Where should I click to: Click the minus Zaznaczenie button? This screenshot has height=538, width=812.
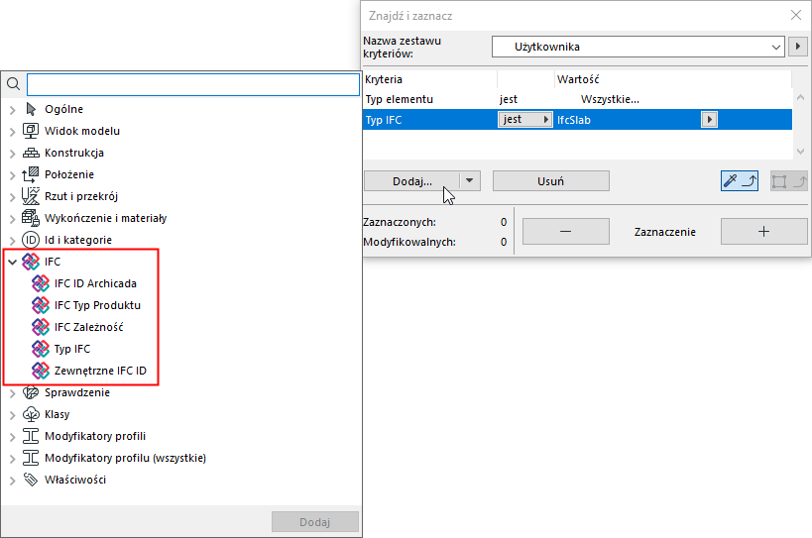coord(566,231)
